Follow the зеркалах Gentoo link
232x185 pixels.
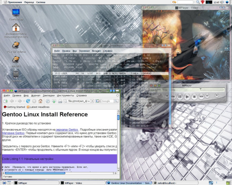tap(67, 129)
